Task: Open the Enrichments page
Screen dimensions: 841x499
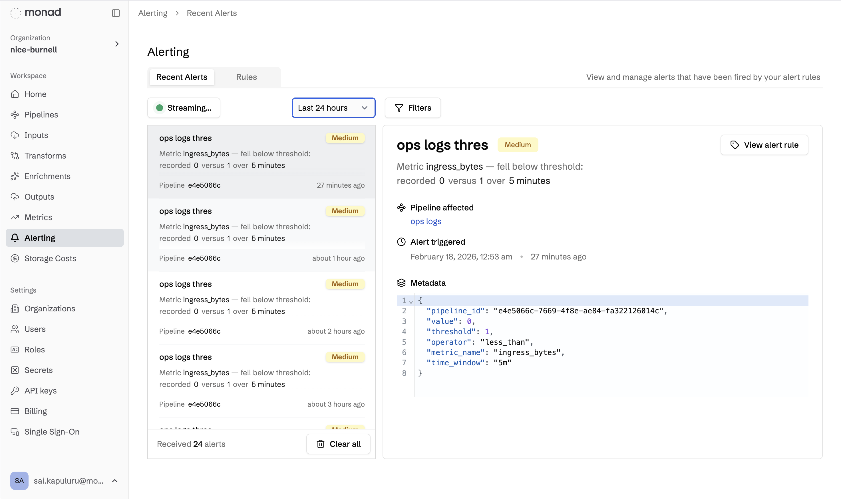Action: point(47,176)
